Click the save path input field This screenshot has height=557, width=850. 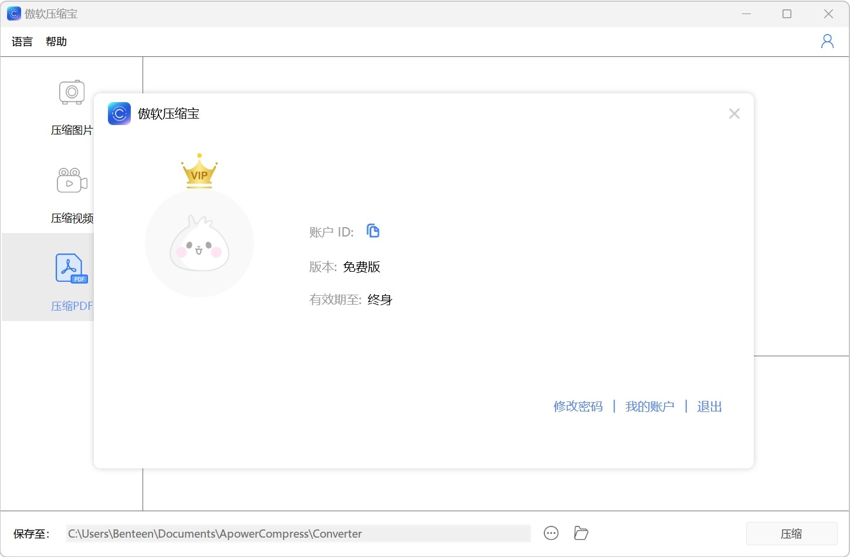coord(298,534)
